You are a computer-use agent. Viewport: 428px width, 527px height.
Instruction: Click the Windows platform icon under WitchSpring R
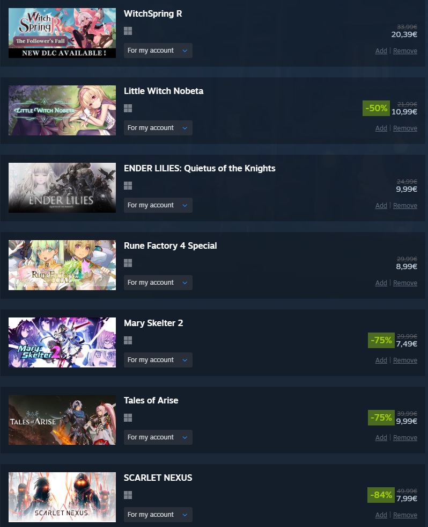128,31
